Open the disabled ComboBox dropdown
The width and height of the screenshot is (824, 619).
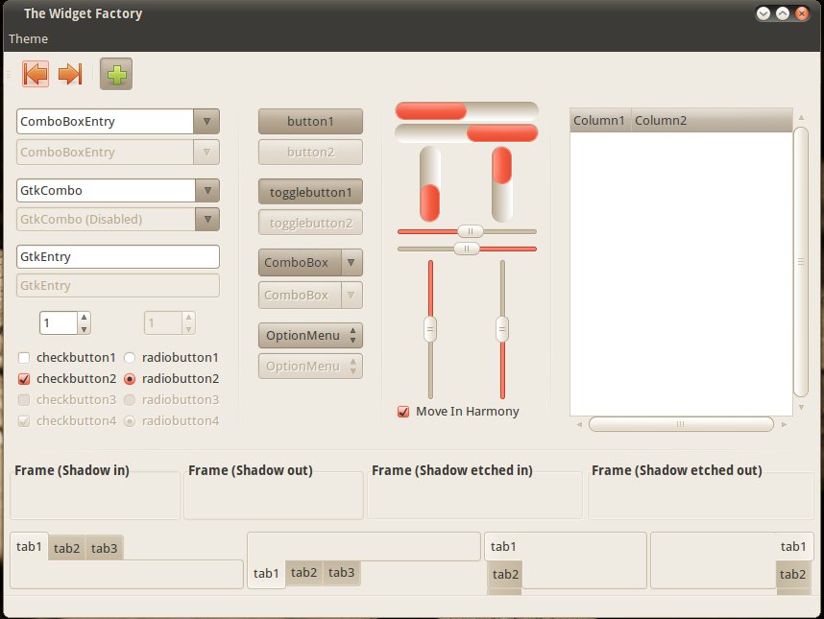click(310, 295)
